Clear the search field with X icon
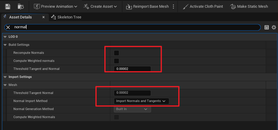 click(x=8, y=27)
